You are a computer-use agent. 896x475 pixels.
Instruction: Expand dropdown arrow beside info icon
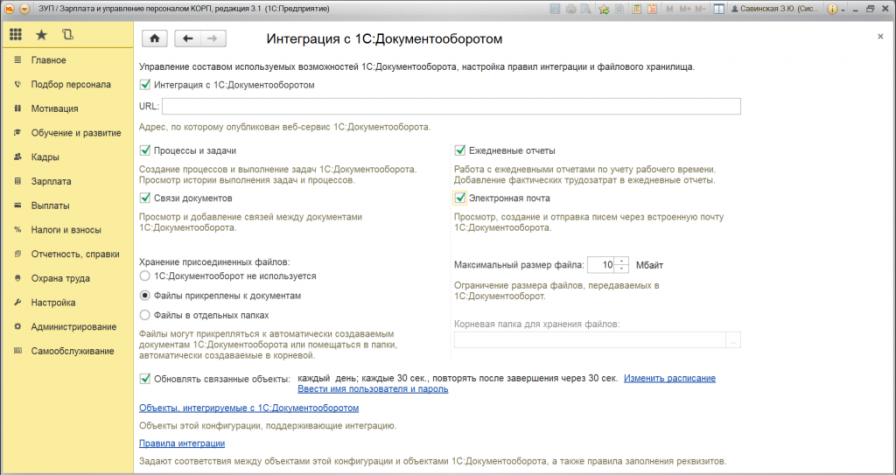(x=843, y=10)
